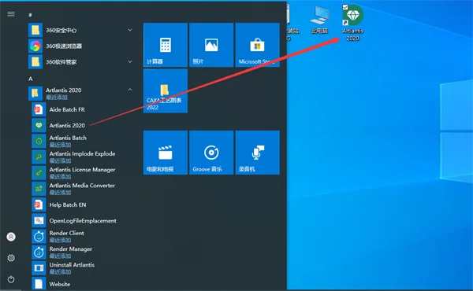Image resolution: width=473 pixels, height=291 pixels.
Task: Select the Artlantis 2020 desktop shortcut
Action: pyautogui.click(x=352, y=23)
